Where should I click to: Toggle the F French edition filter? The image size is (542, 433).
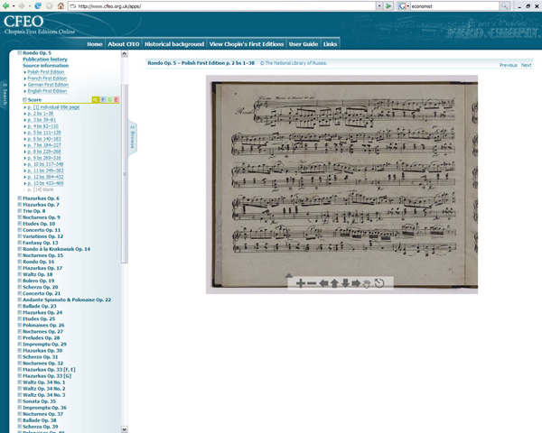pyautogui.click(x=104, y=100)
